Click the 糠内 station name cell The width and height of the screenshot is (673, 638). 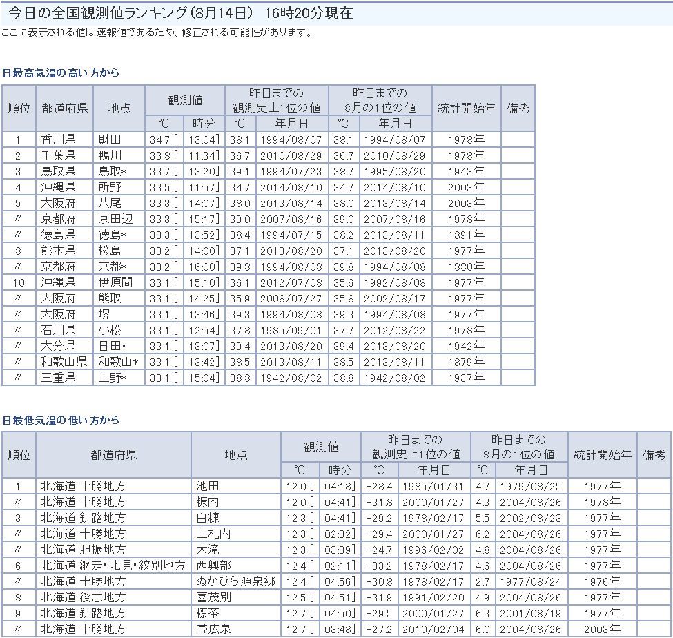tap(208, 502)
